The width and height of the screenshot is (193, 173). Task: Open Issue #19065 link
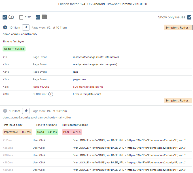40,87
